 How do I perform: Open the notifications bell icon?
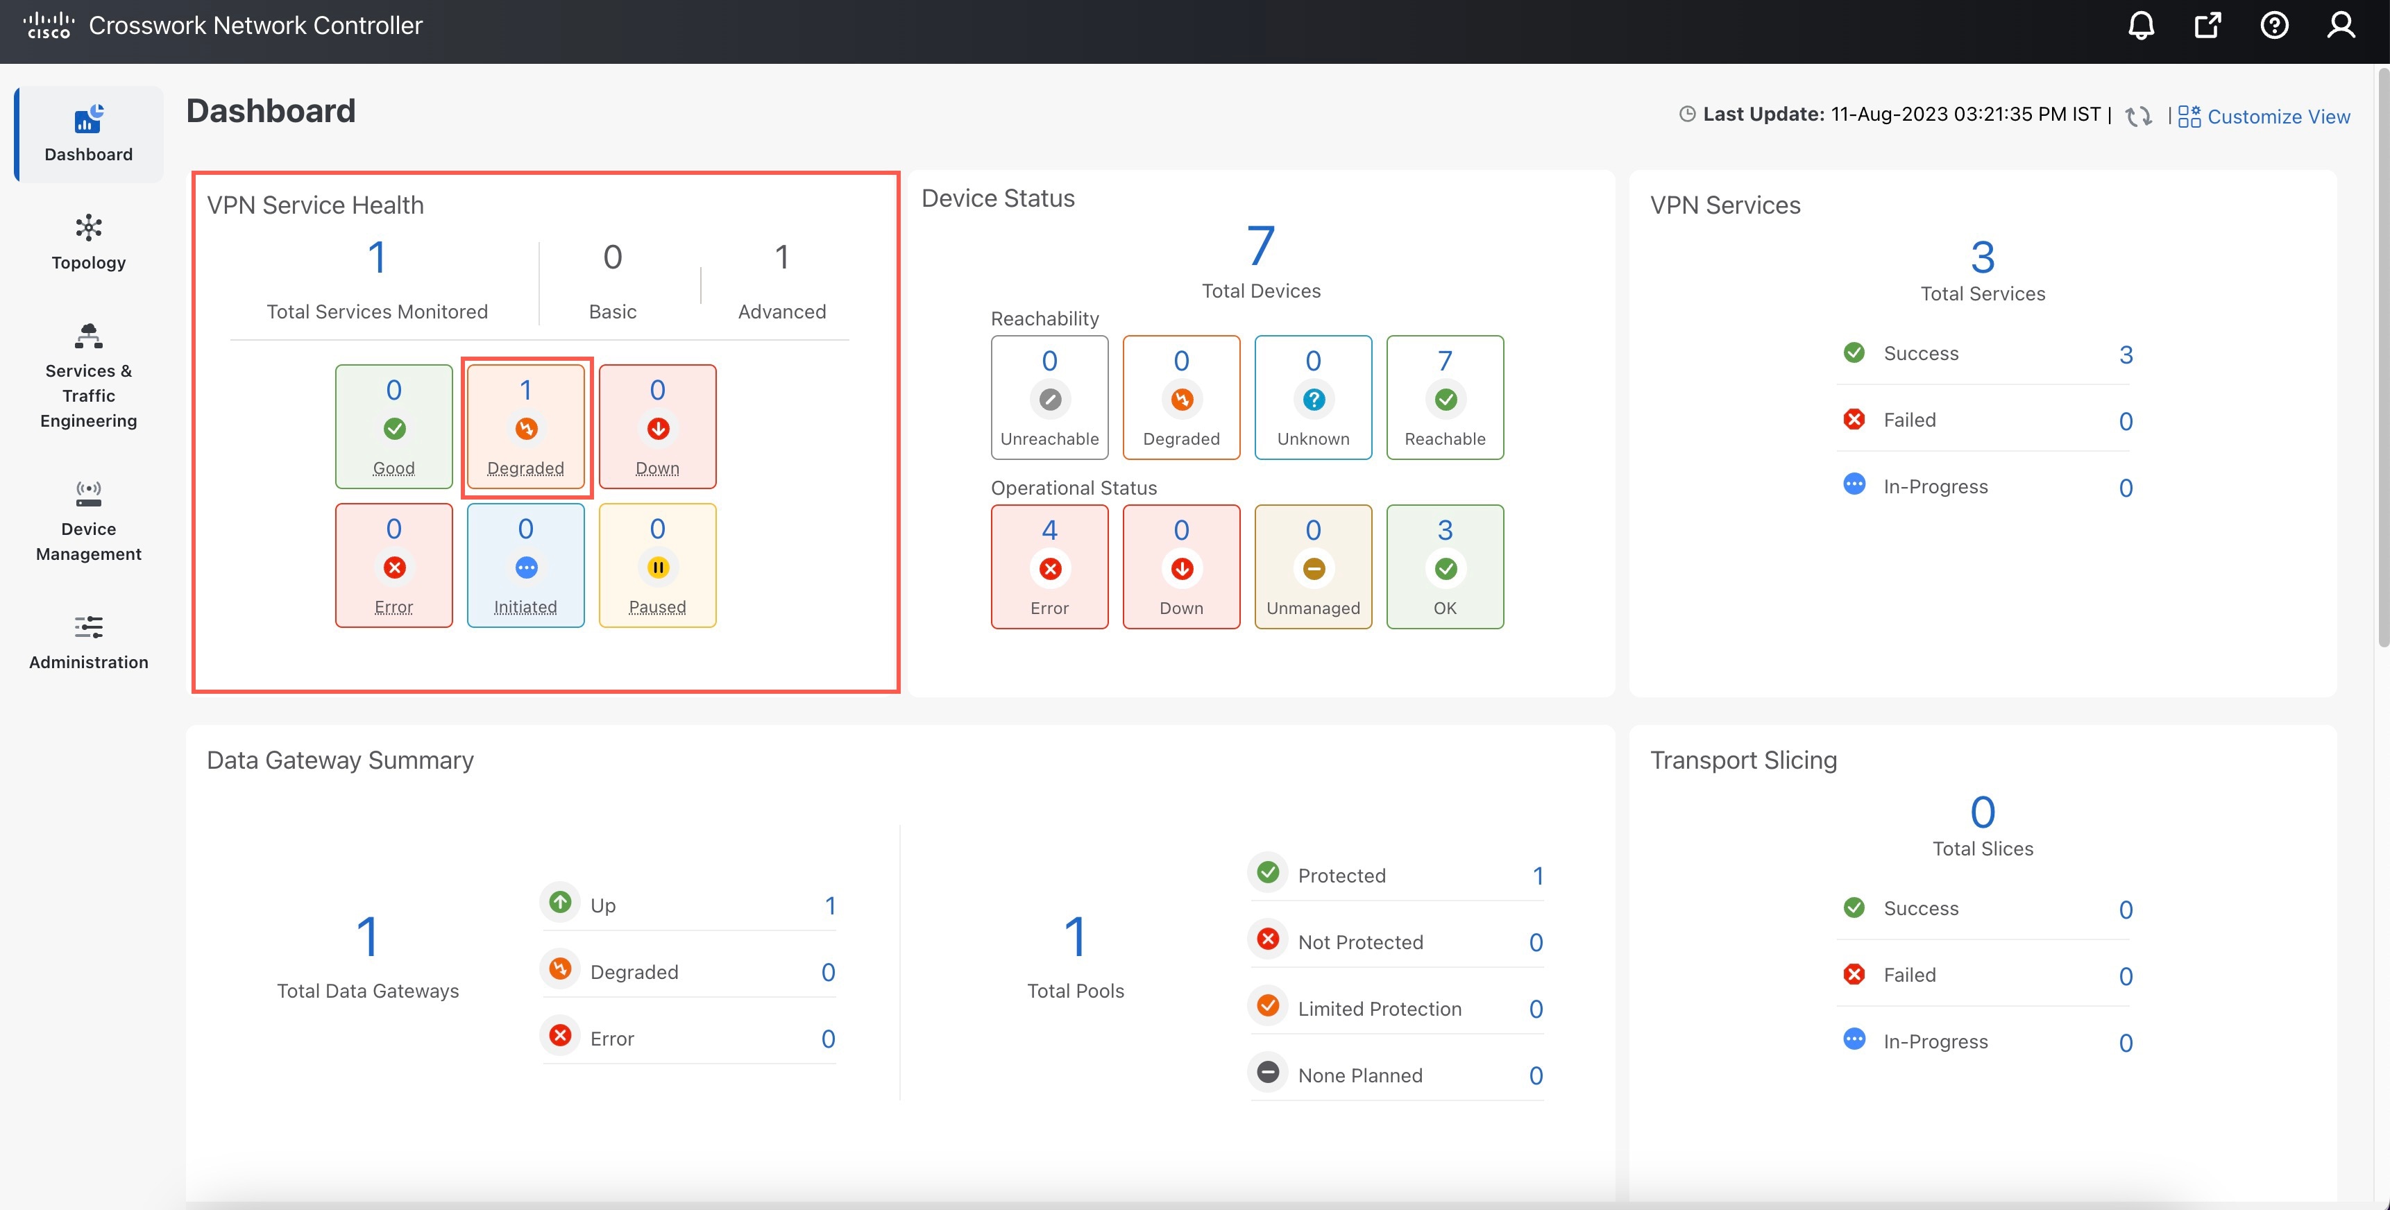[x=2140, y=25]
